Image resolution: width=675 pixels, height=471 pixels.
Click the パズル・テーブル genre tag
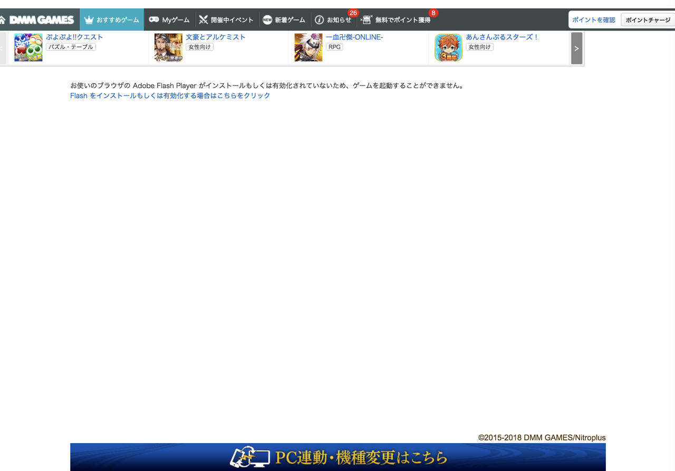click(x=71, y=47)
